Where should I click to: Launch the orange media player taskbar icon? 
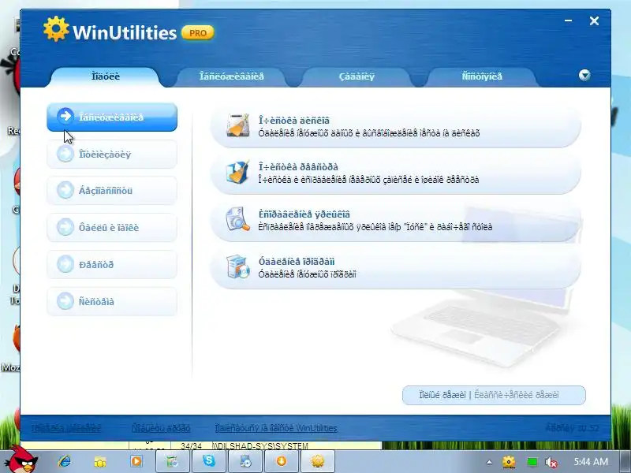click(136, 461)
